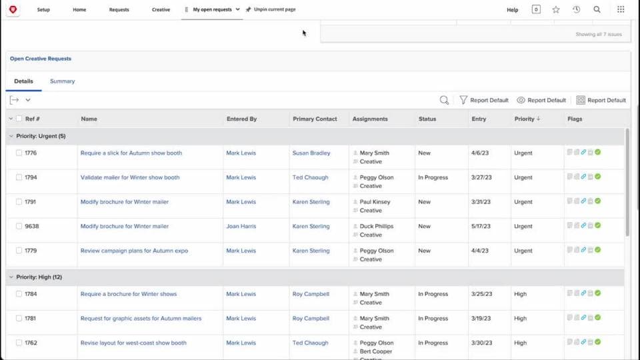
Task: Open the Creative menu item
Action: [161, 9]
